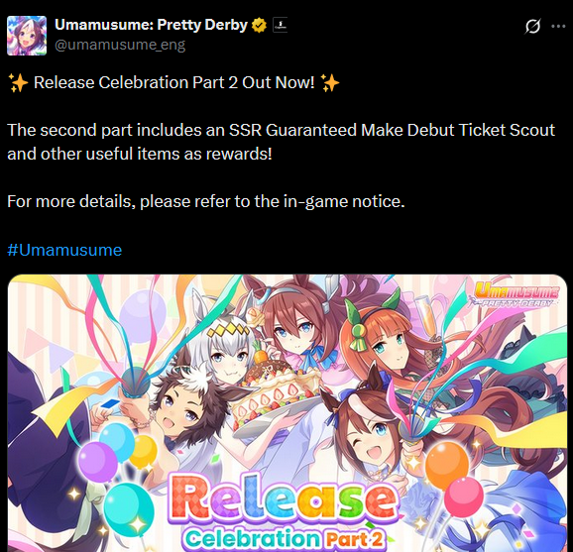Click the gold verified checkmark badge
Viewport: 573px width, 552px height.
tap(259, 25)
